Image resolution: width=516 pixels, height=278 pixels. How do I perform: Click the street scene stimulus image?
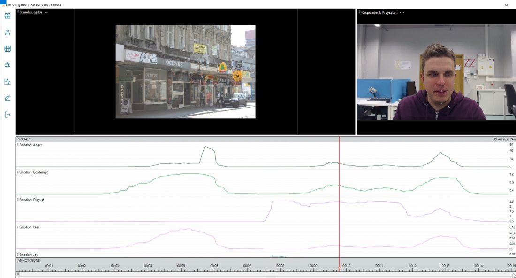tap(186, 72)
